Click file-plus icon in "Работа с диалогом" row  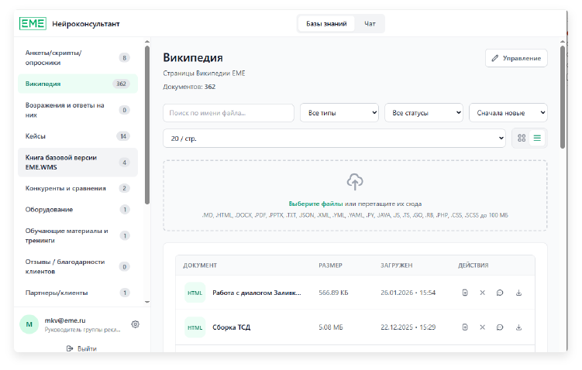tap(464, 293)
